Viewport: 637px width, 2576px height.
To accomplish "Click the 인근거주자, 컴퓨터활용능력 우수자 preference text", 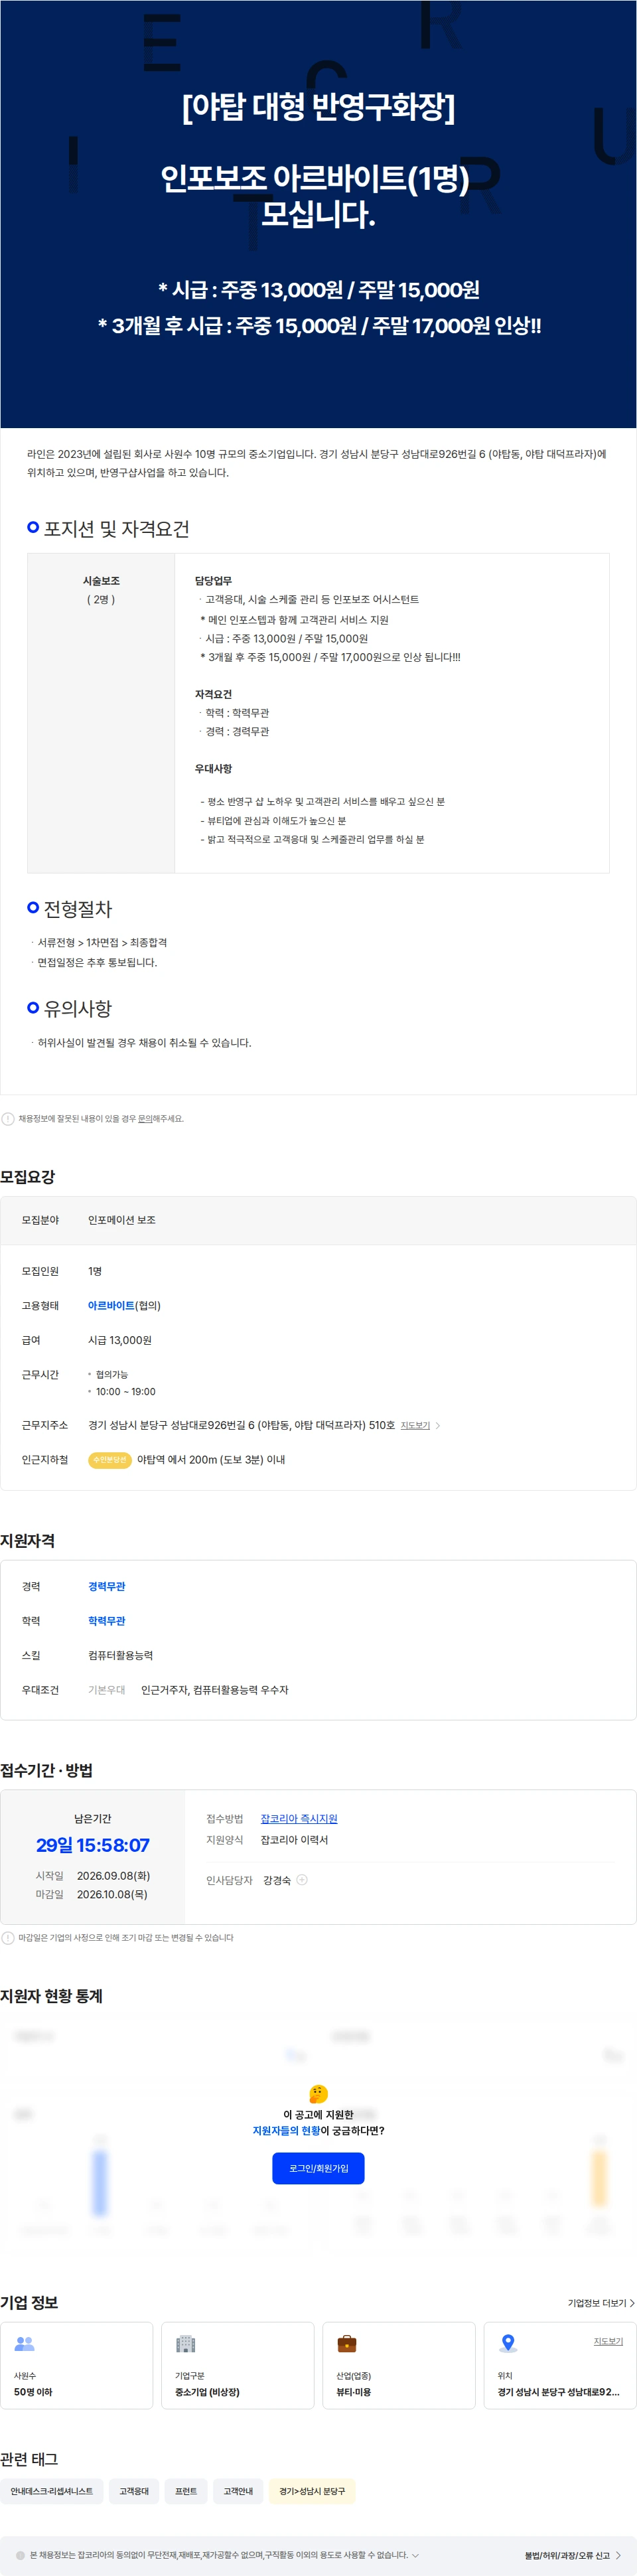I will [214, 1690].
